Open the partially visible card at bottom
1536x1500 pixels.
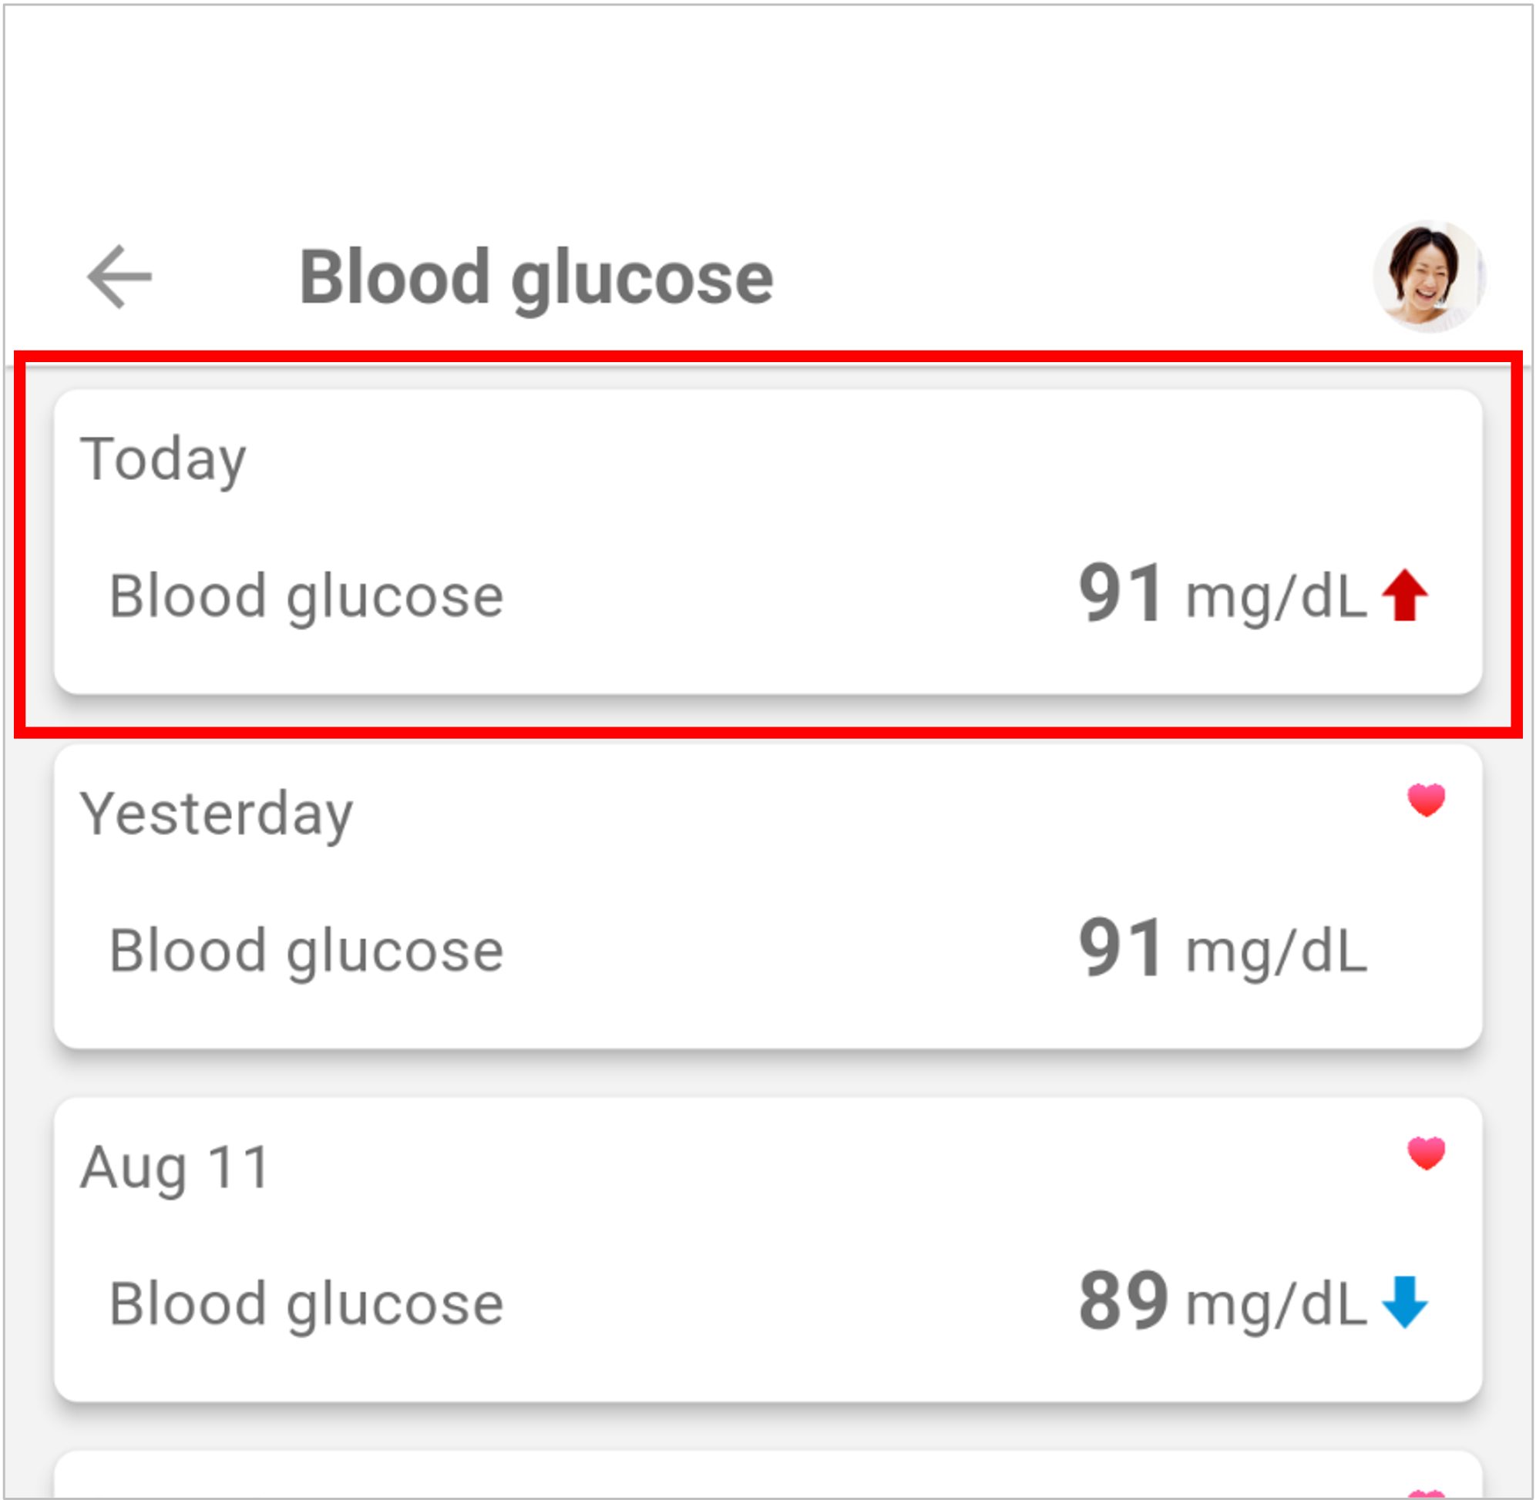768,1475
